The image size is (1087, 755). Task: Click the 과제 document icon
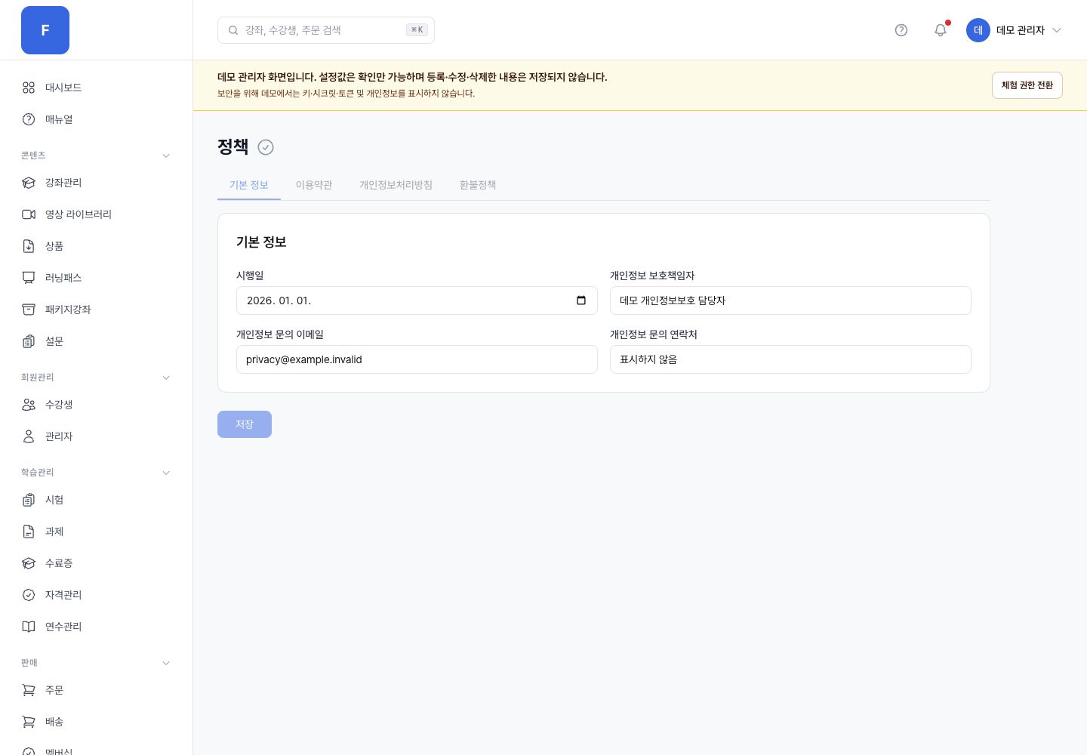29,532
